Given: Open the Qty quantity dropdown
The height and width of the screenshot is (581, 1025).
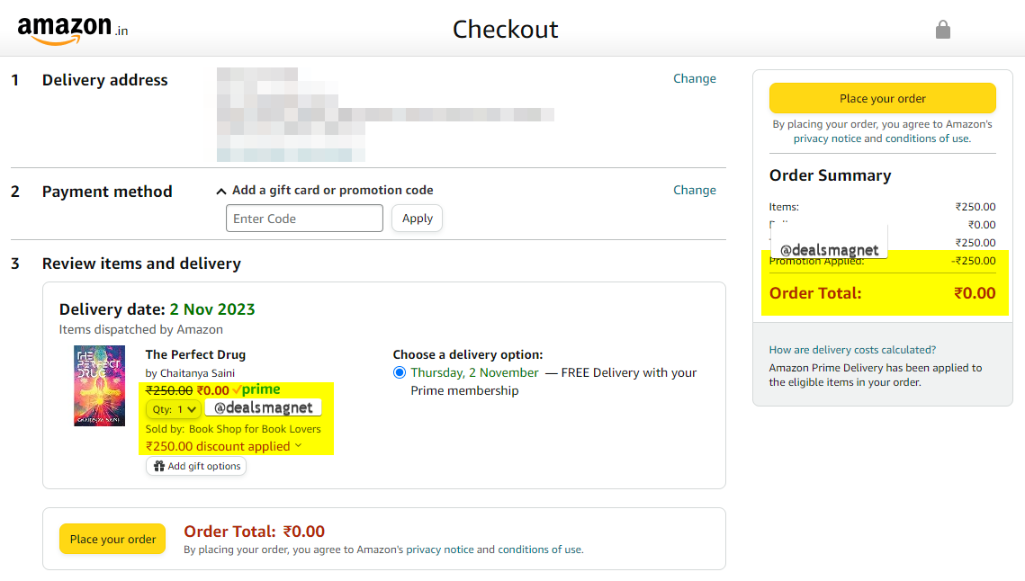Looking at the screenshot, I should (x=173, y=410).
